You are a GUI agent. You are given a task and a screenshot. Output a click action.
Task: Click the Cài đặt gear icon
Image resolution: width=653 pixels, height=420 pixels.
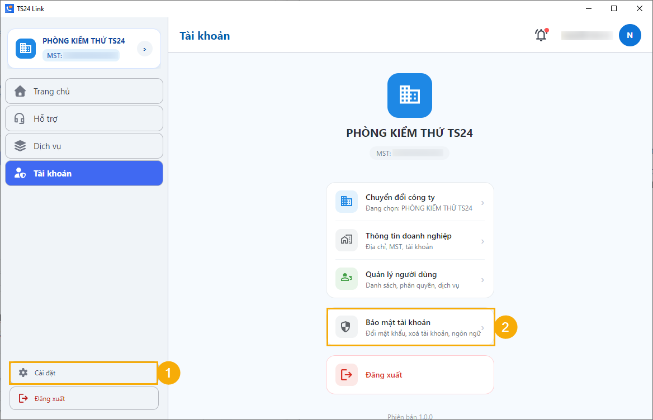[23, 373]
